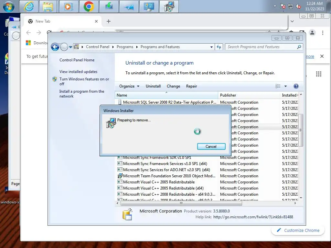Image resolution: width=331 pixels, height=248 pixels.
Task: Sort by Name column header
Action: tap(166, 95)
